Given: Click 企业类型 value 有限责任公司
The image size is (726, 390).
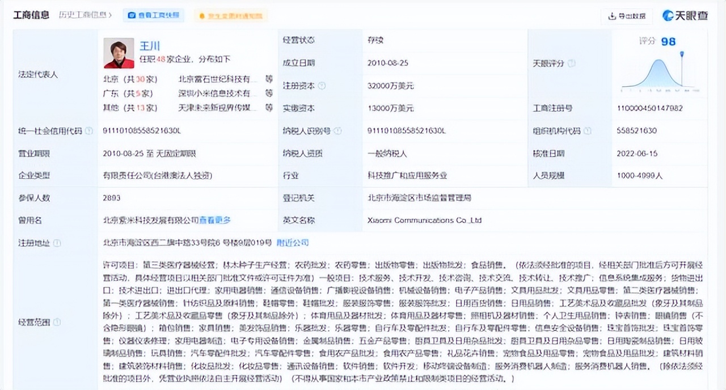Looking at the screenshot, I should pos(158,176).
